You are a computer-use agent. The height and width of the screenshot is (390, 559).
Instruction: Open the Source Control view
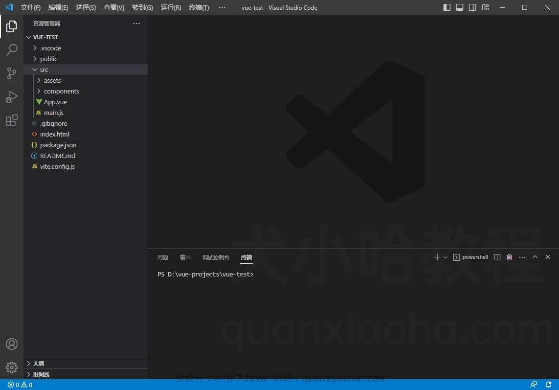click(12, 73)
